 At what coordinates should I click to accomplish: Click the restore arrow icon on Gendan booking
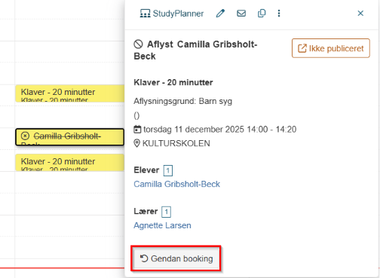(x=144, y=258)
